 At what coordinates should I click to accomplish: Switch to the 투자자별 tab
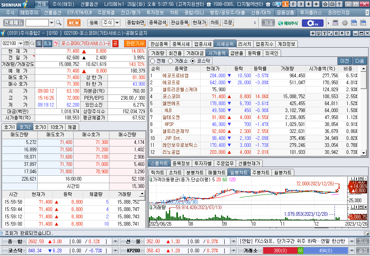click(203, 163)
